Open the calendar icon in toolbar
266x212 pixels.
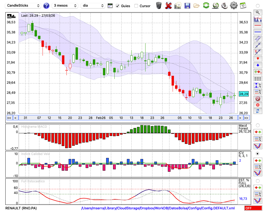pyautogui.click(x=243, y=6)
